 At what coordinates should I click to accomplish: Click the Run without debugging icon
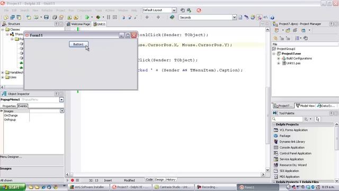pos(98,17)
